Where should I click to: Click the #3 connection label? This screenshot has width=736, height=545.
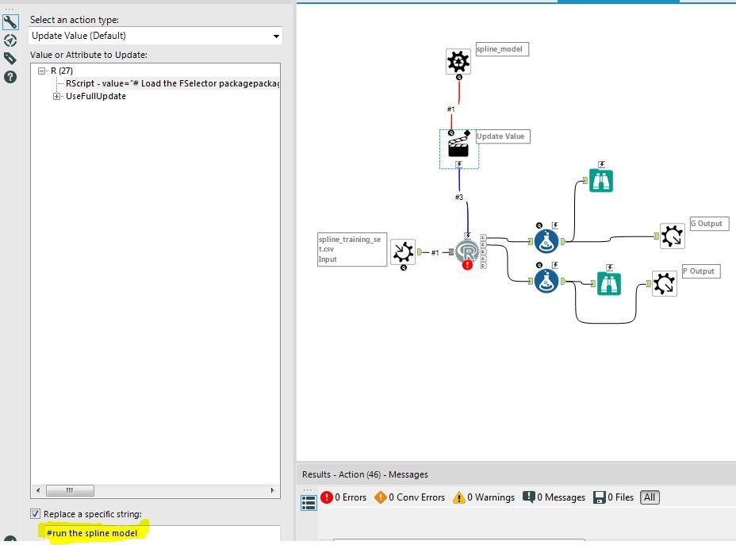coord(459,198)
